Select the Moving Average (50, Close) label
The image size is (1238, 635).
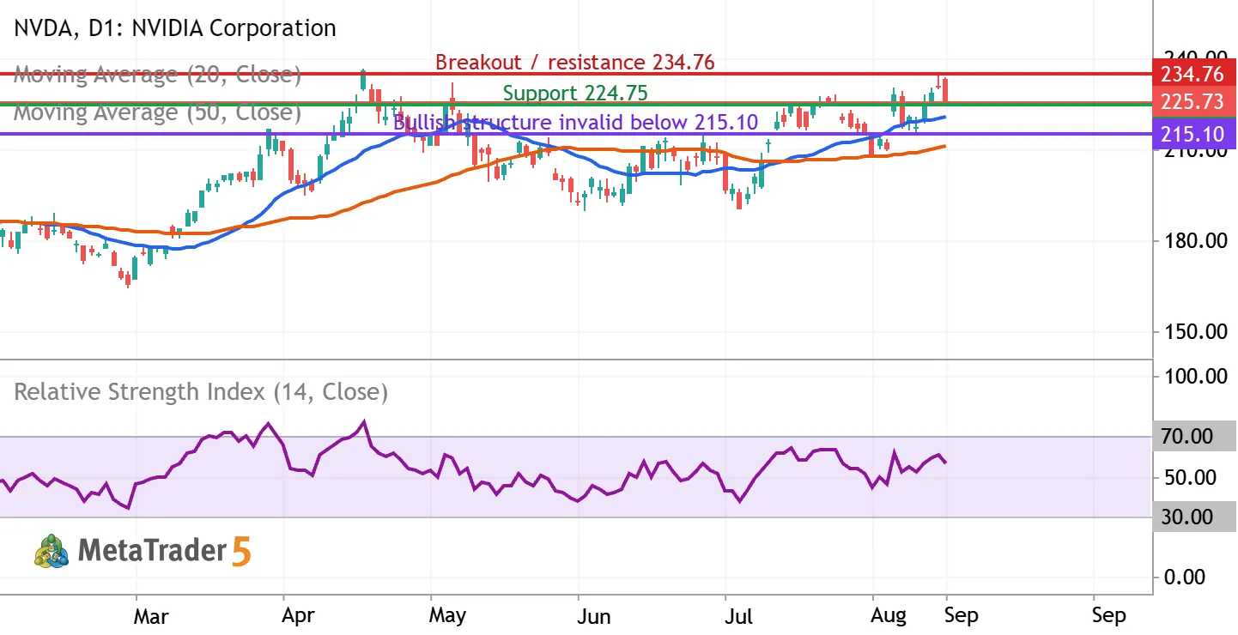pyautogui.click(x=158, y=112)
